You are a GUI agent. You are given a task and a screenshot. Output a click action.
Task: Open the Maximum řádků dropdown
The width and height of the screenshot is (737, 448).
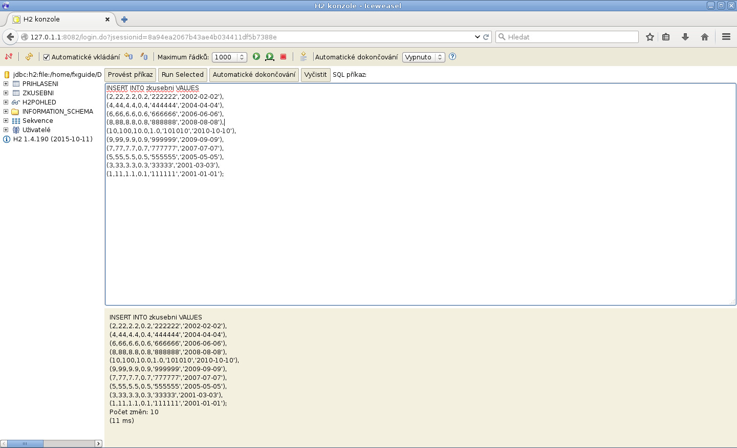click(x=229, y=57)
